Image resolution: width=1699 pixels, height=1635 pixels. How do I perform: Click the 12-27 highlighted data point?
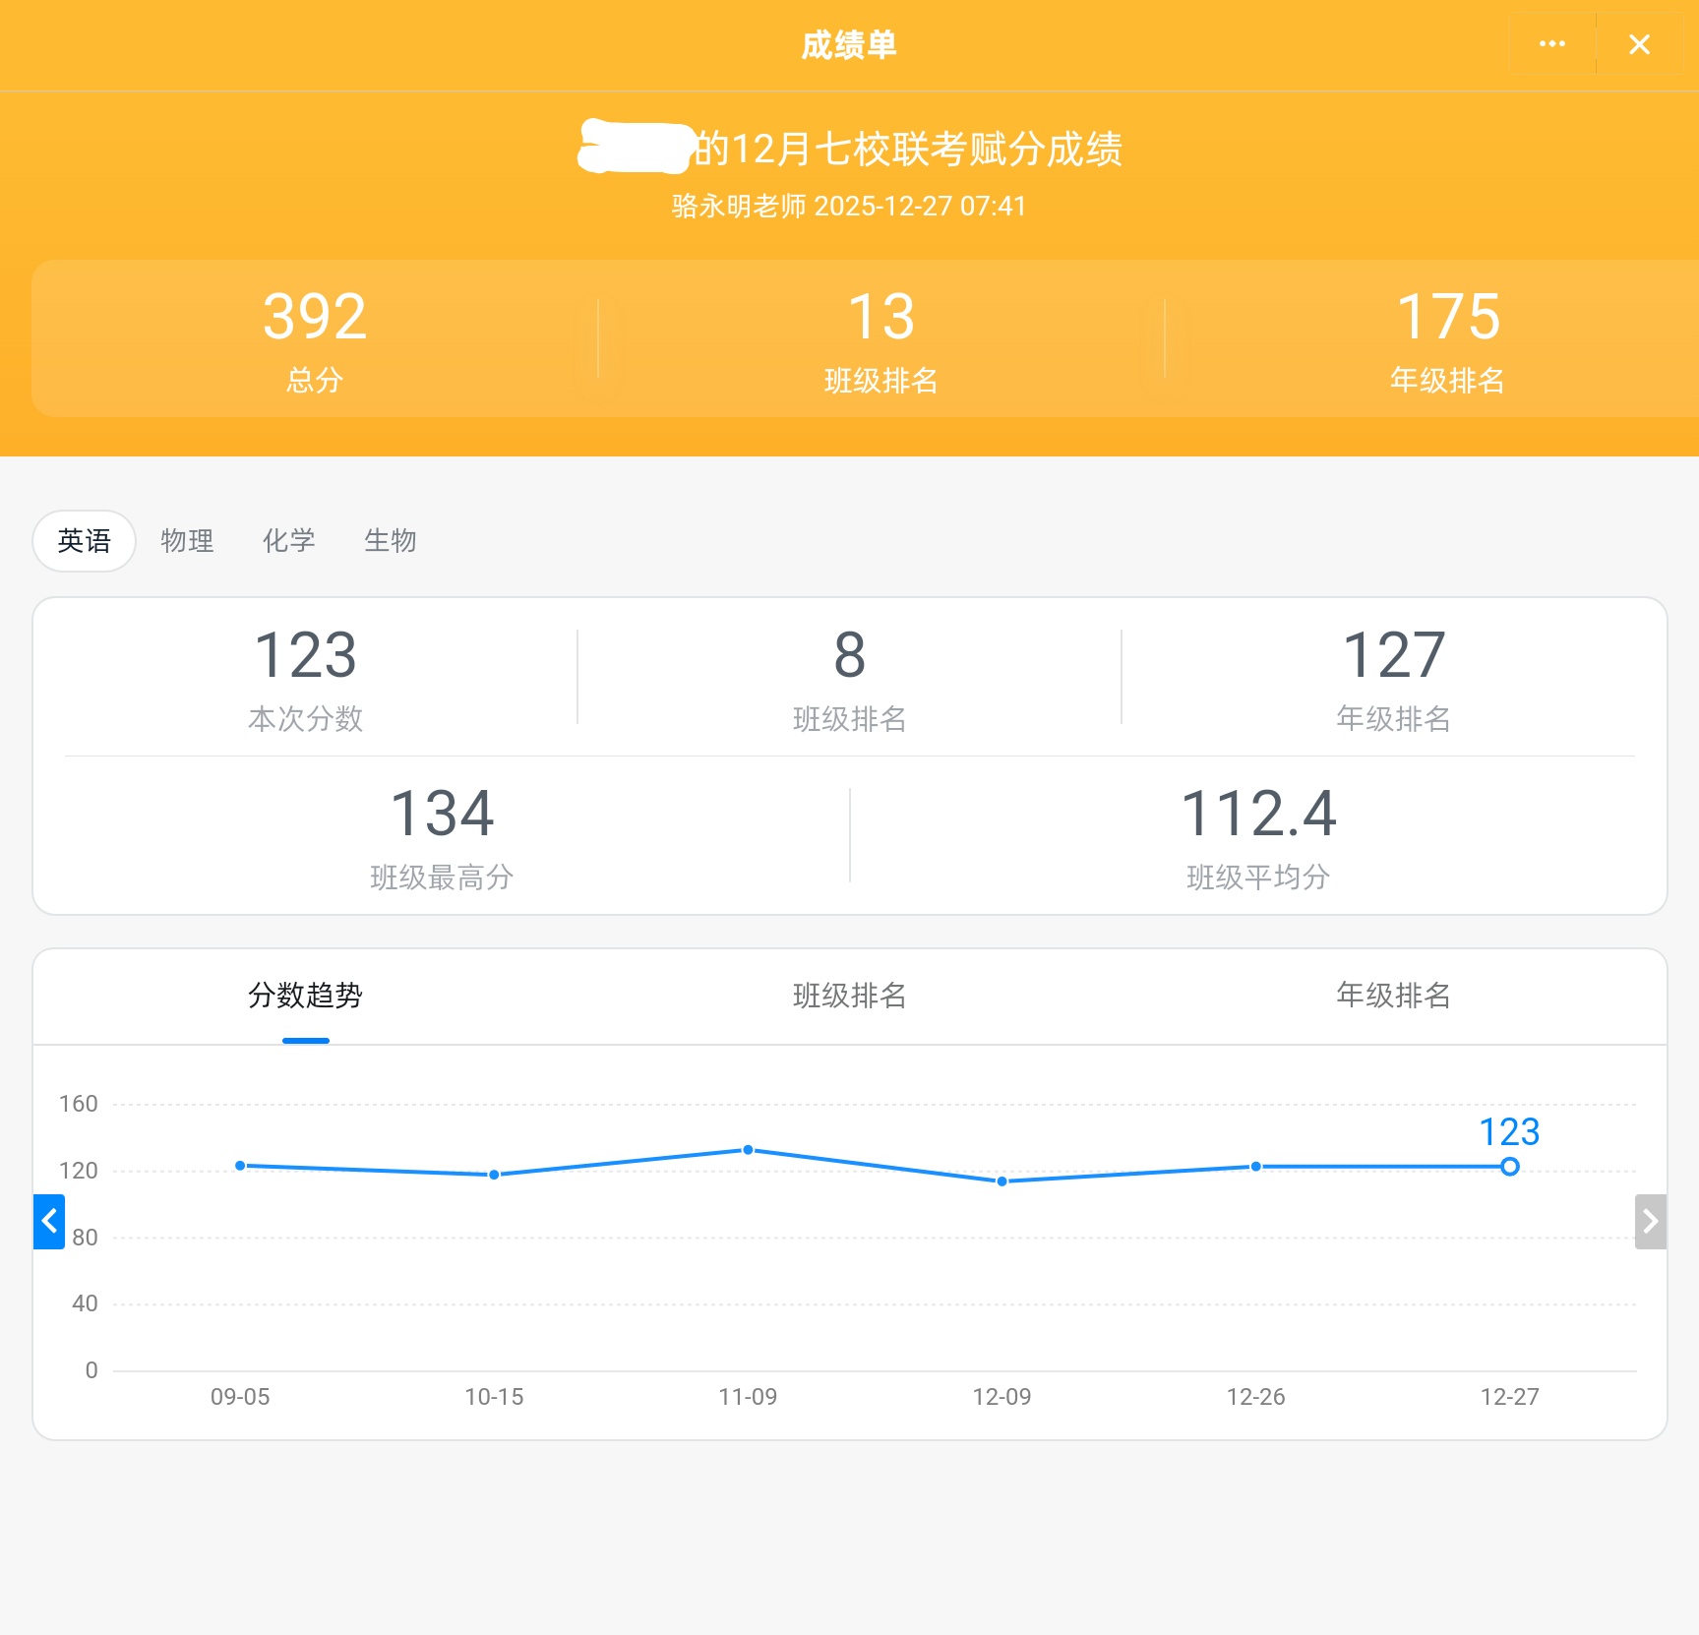coord(1509,1167)
